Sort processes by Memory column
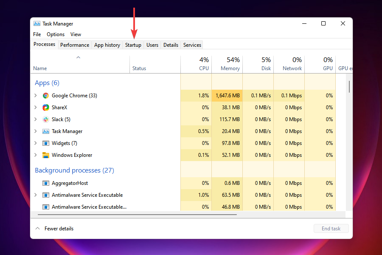The image size is (382, 255). [227, 65]
